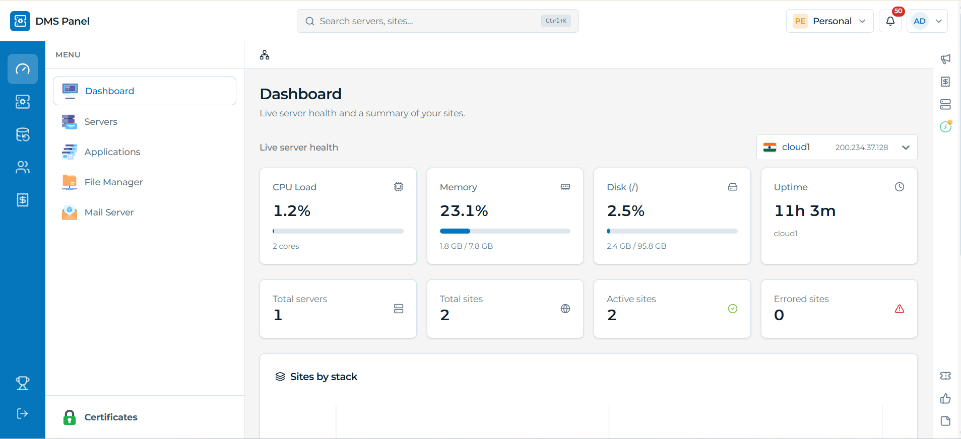
Task: Click the invoice icon on right rail
Action: [945, 82]
